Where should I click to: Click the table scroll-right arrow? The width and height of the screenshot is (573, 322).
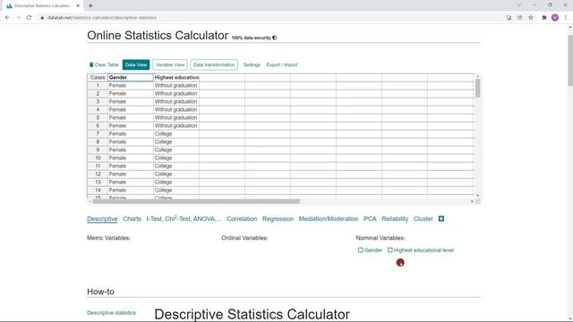[472, 201]
